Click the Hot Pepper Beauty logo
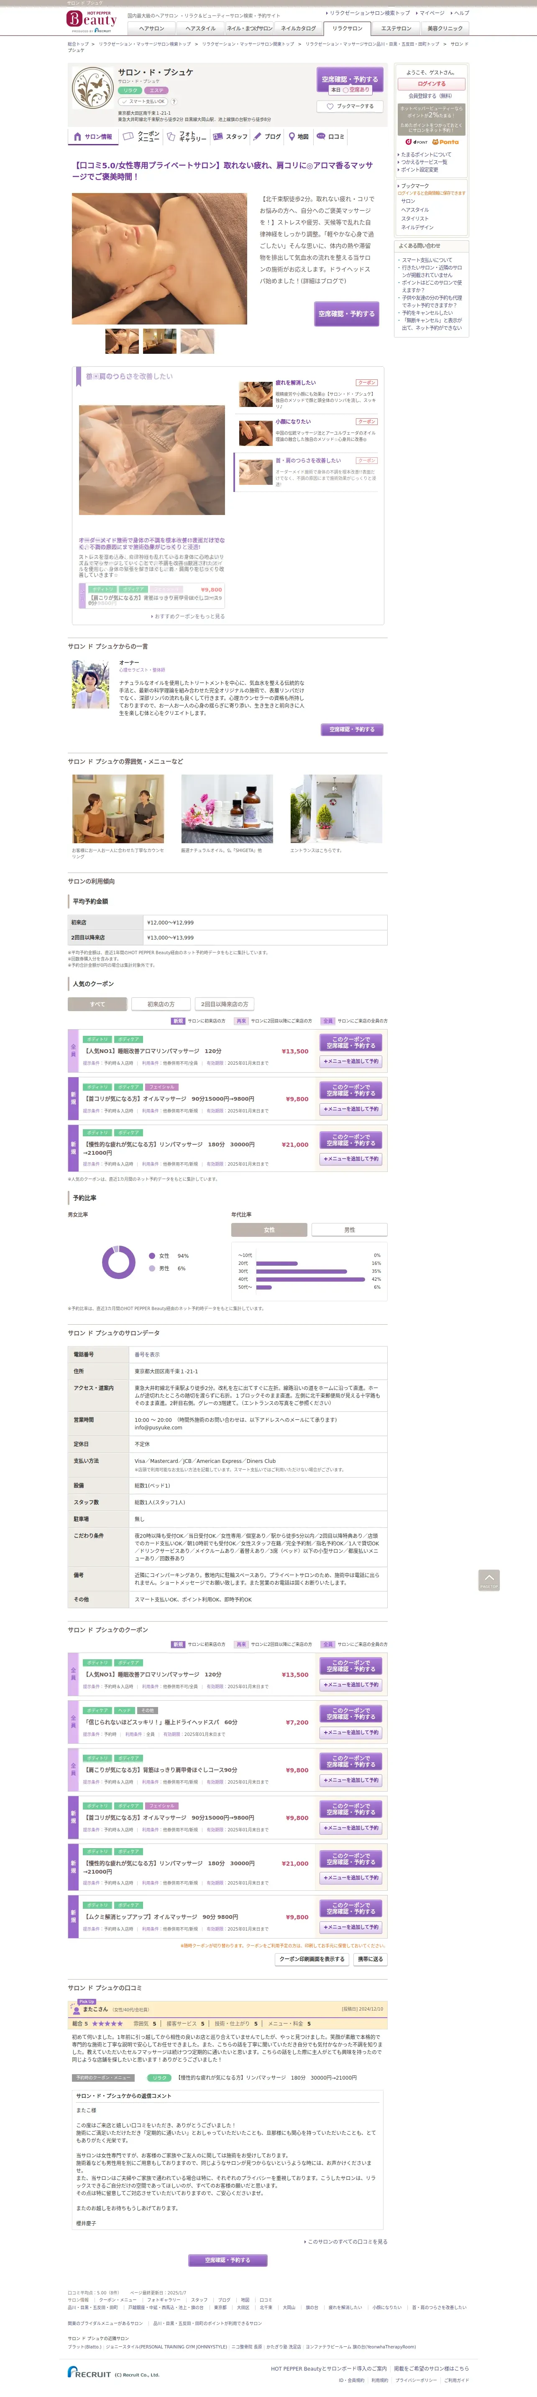Screen dimensions: 537x2397 [91, 21]
